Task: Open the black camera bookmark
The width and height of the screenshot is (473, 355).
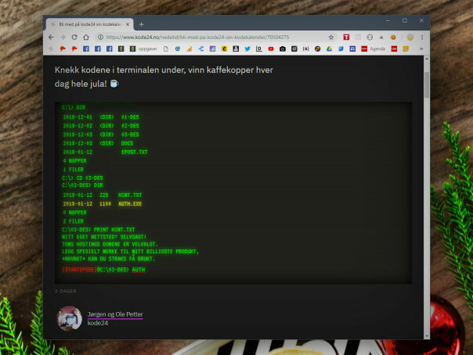Action: coord(283,48)
